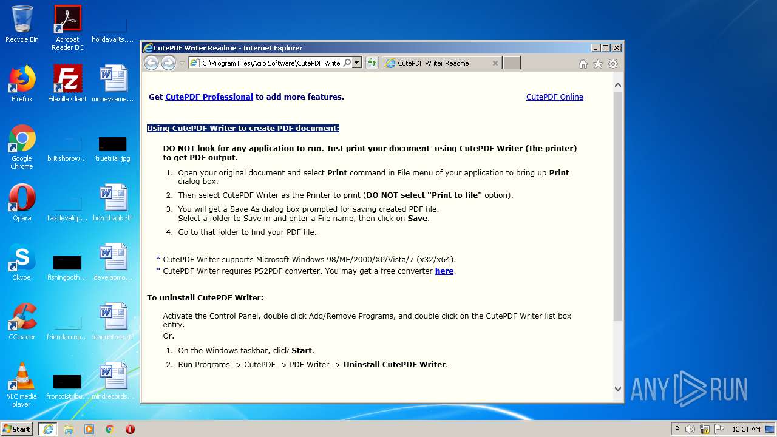Click network icon in system tray
The width and height of the screenshot is (777, 437).
pos(704,429)
